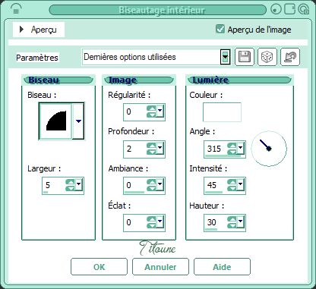The width and height of the screenshot is (316, 289).
Task: Cancel the dialog with the Annuler button
Action: pos(160,267)
